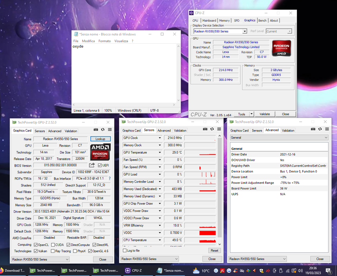Click Radeon Graphics logo in CPU-Z

(281, 48)
